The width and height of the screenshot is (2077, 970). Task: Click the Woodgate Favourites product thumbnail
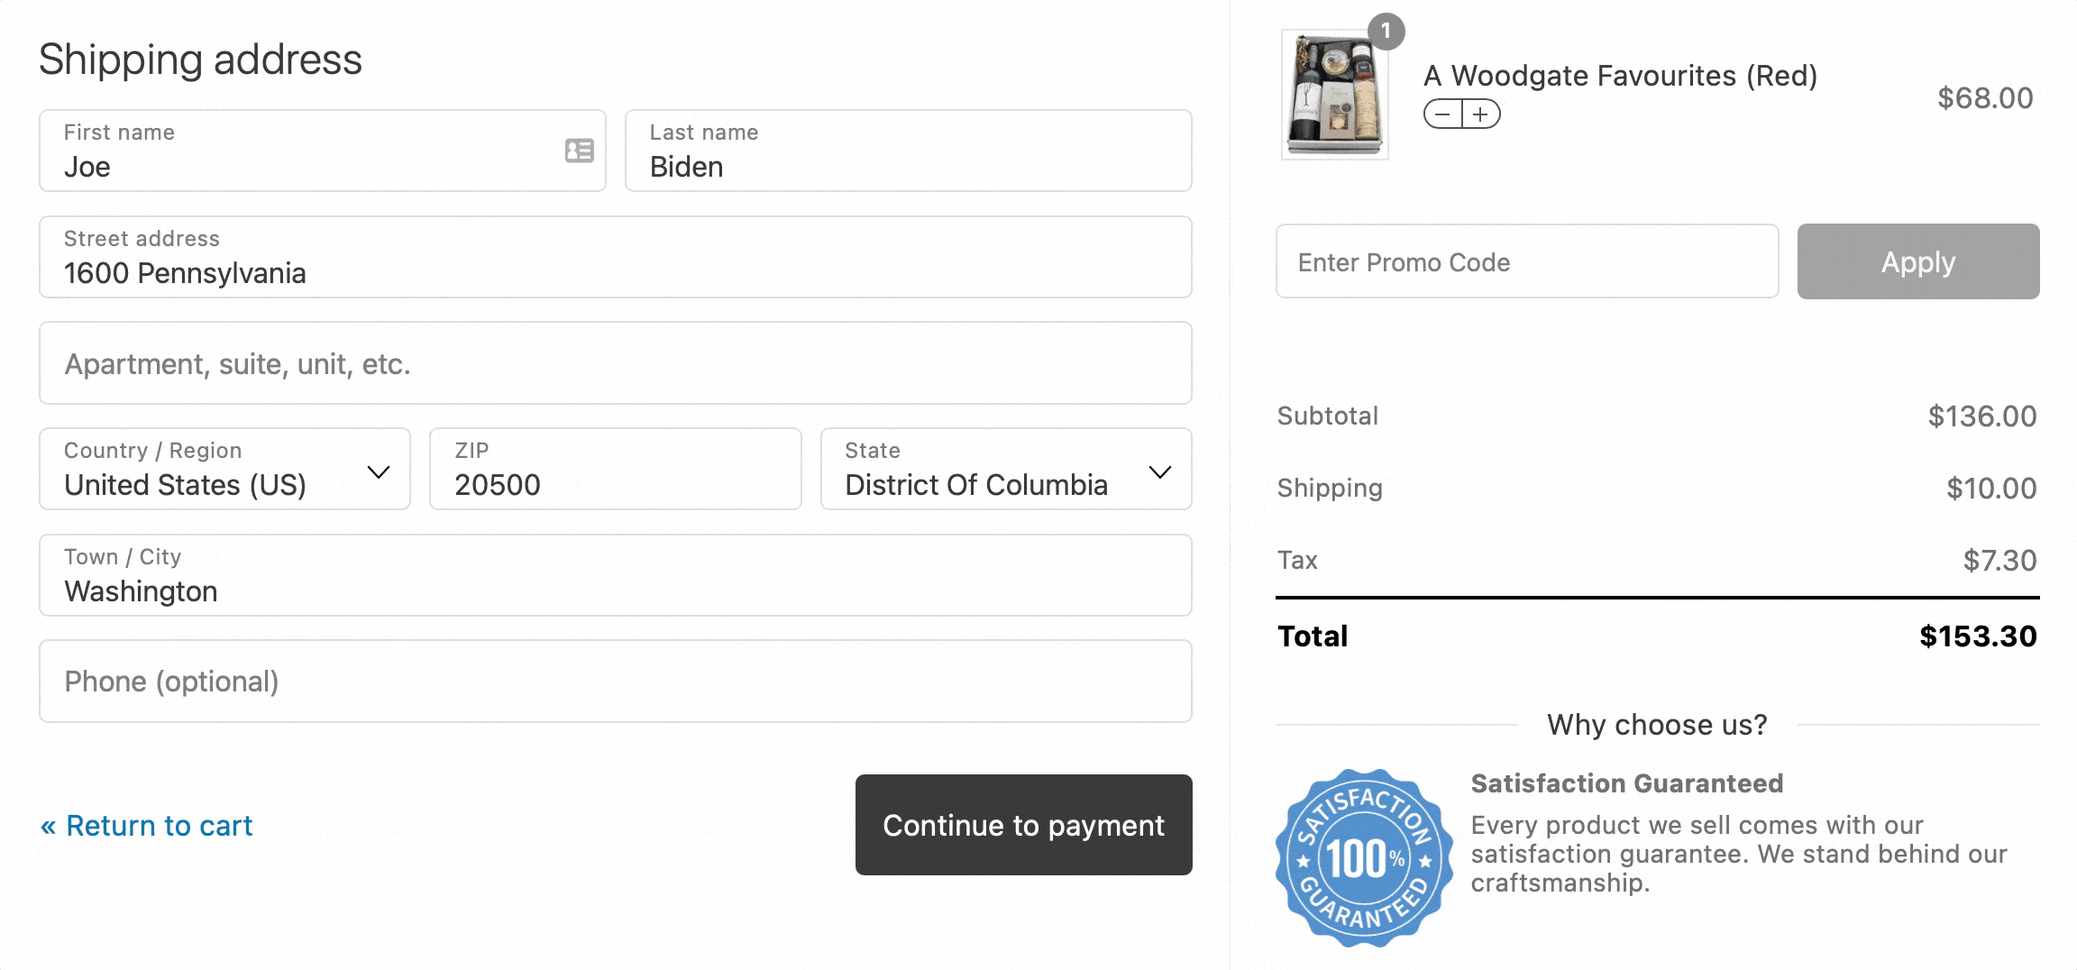[1333, 95]
